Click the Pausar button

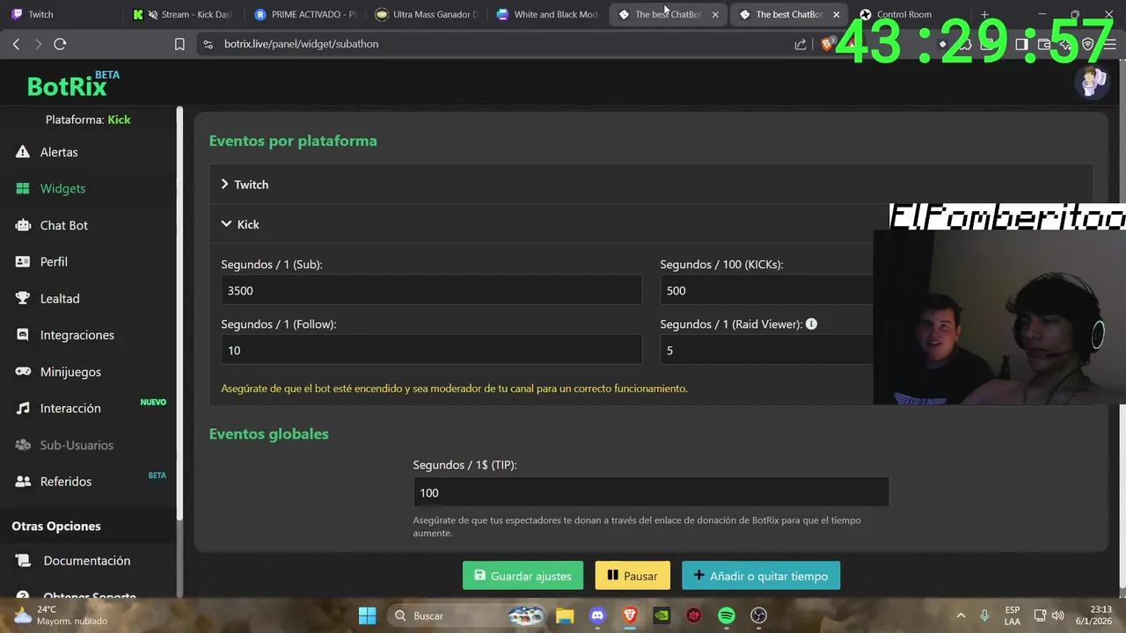click(632, 576)
